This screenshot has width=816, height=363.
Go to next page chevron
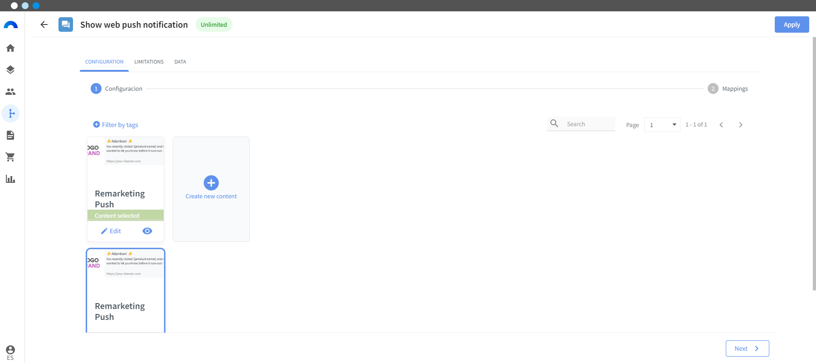(x=741, y=125)
